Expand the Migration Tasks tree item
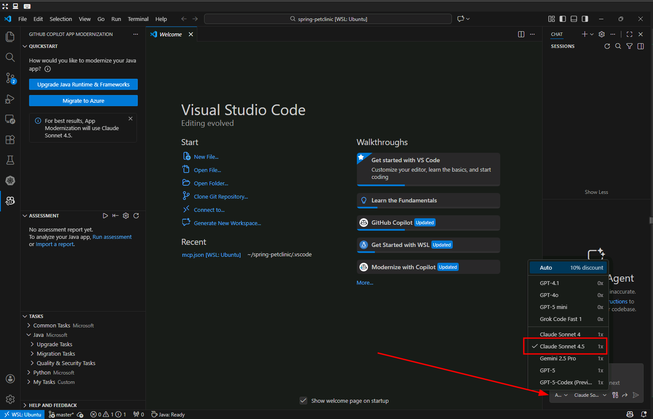The image size is (653, 419). pos(56,354)
